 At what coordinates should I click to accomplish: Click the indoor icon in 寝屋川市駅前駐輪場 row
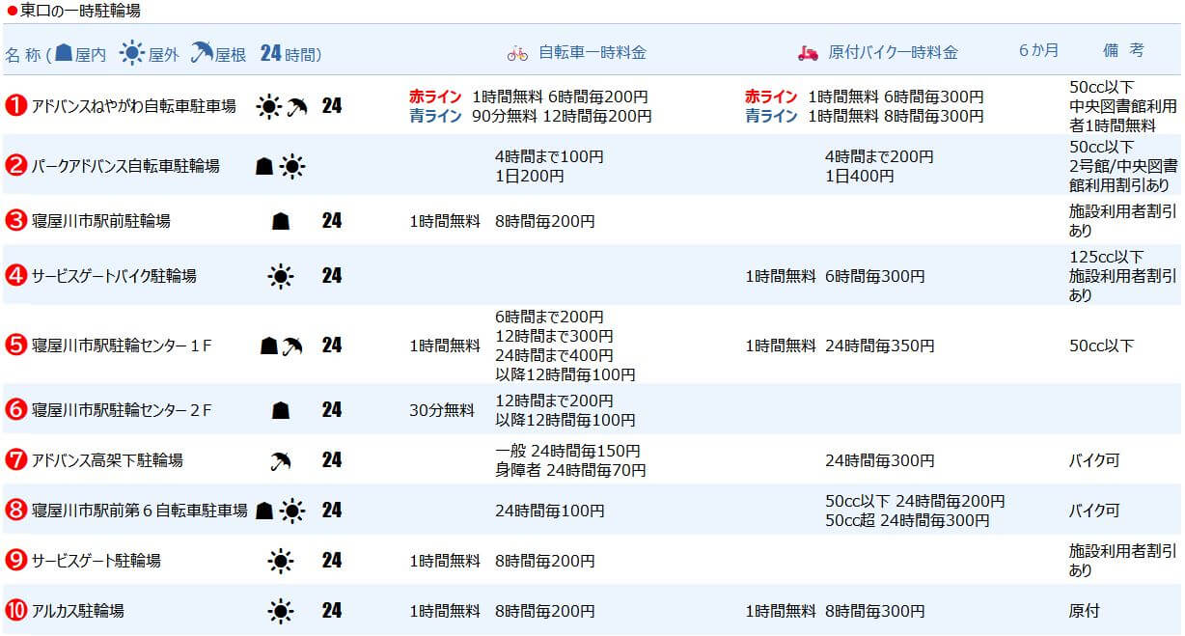point(281,221)
